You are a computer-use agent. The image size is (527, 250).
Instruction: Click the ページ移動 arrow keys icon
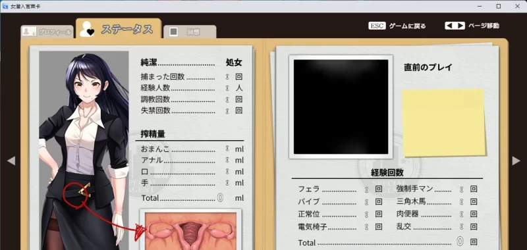[x=455, y=26]
